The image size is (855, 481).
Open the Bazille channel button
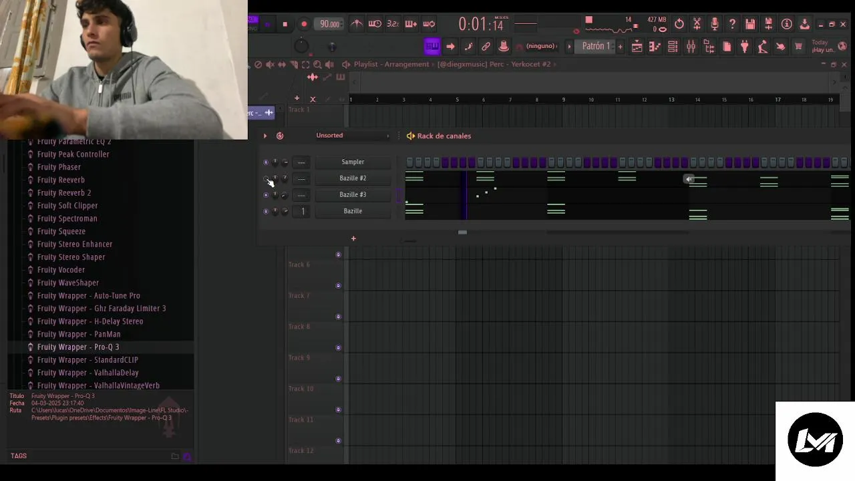pos(353,211)
